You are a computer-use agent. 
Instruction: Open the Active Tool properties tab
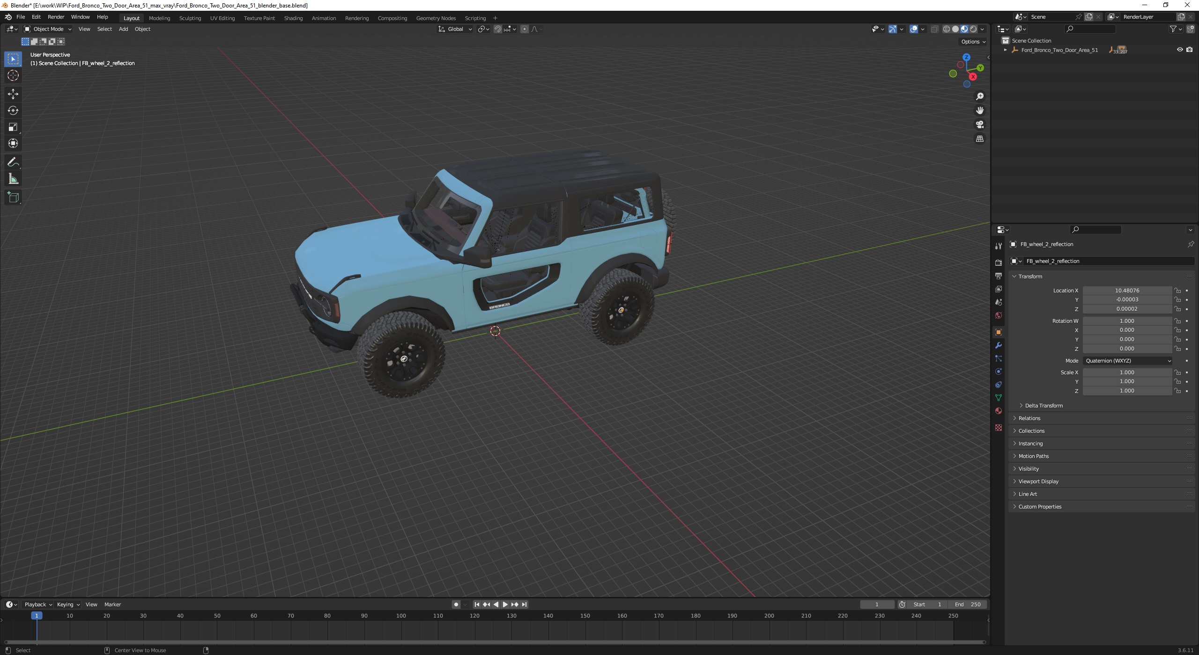pyautogui.click(x=999, y=246)
